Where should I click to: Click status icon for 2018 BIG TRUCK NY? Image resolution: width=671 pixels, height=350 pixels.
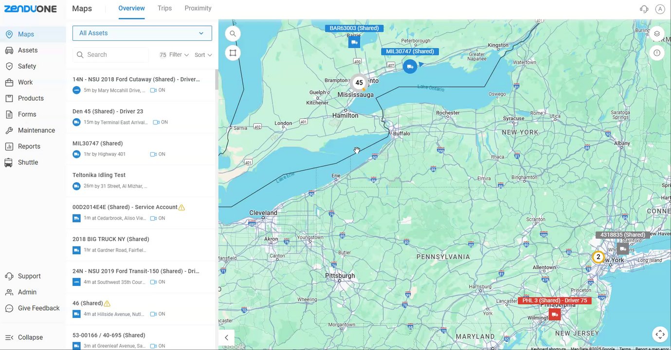tap(76, 250)
